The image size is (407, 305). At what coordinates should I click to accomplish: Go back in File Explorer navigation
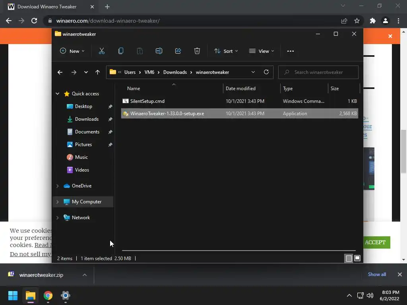60,72
